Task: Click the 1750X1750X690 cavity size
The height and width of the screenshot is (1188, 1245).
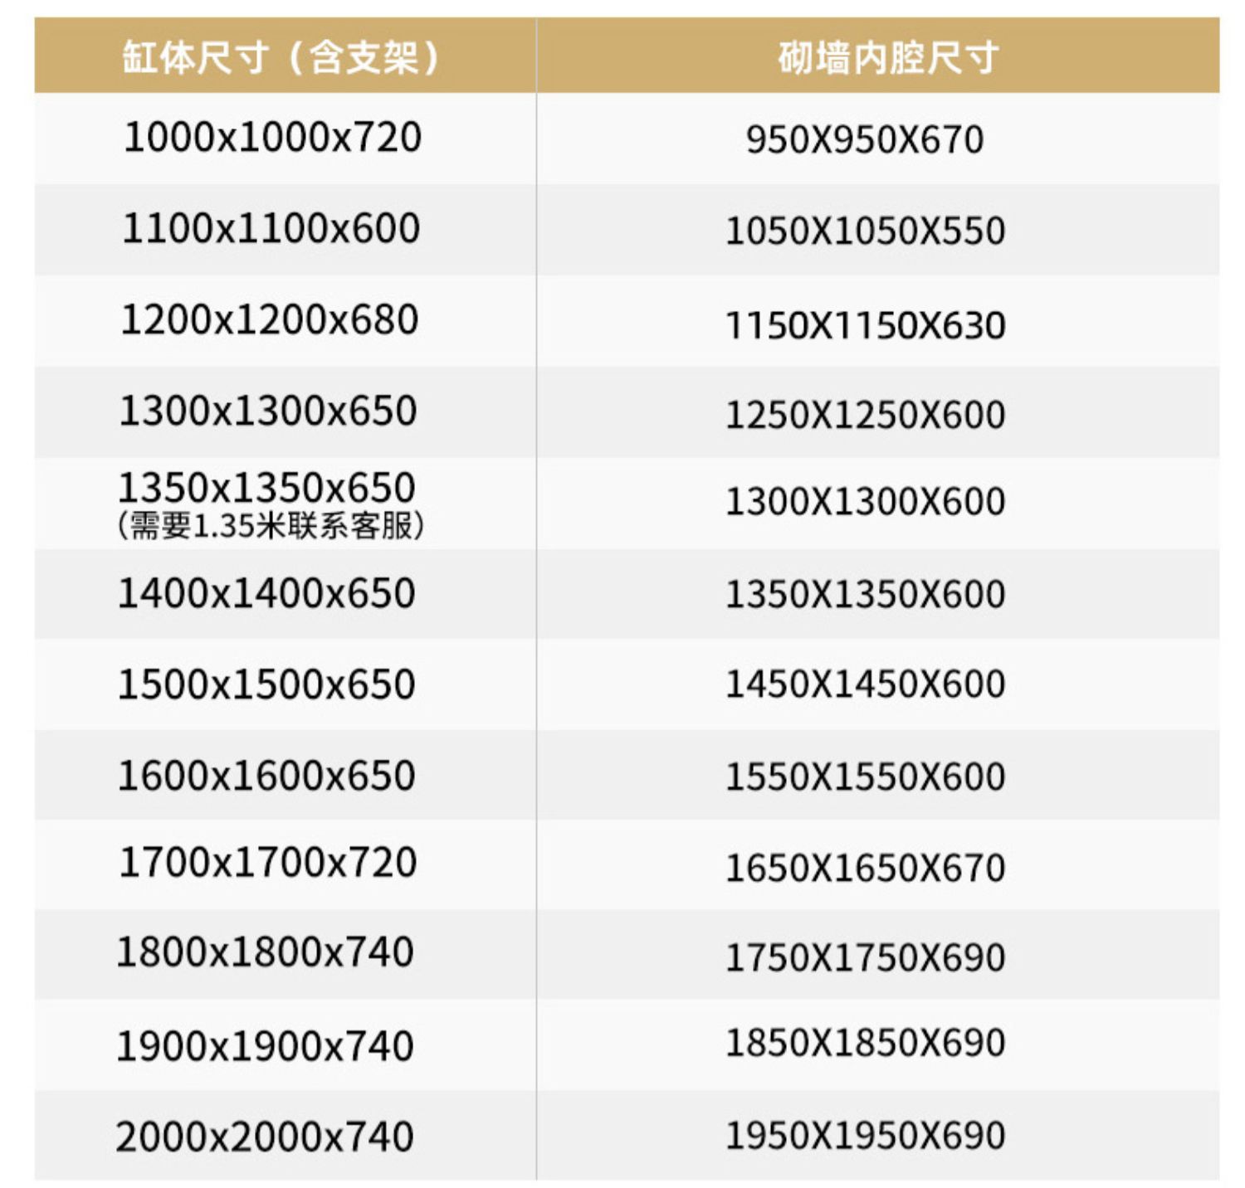Action: coord(866,957)
